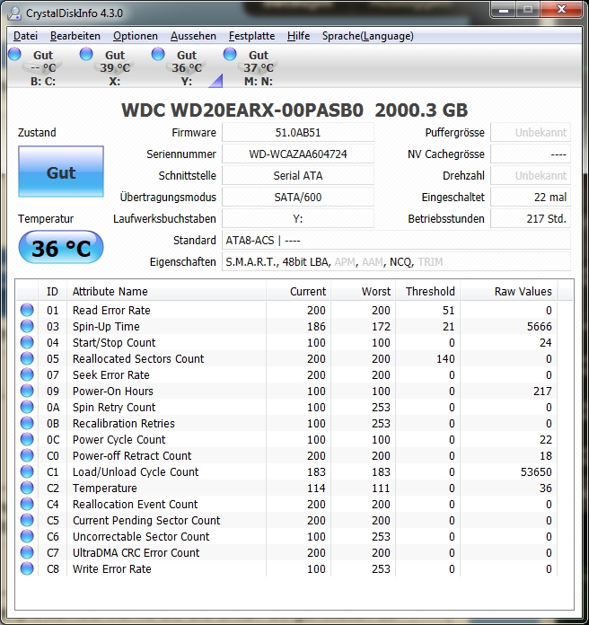This screenshot has width=589, height=625.
Task: Open the Sprache(Language) menu
Action: point(367,36)
